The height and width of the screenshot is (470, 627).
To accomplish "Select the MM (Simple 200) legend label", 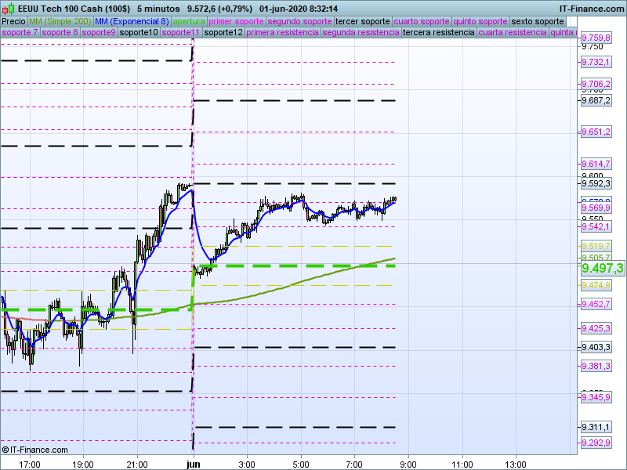I will coord(60,22).
